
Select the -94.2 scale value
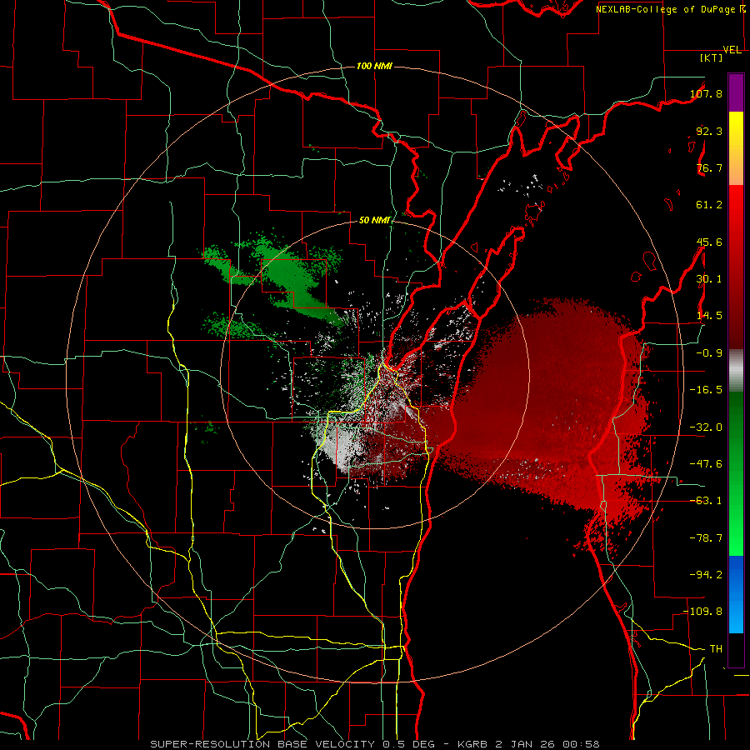pos(706,574)
